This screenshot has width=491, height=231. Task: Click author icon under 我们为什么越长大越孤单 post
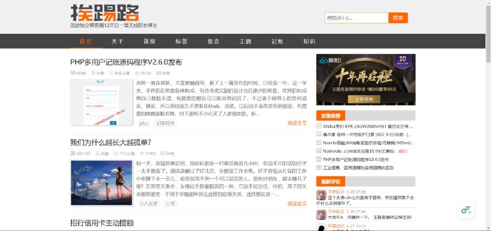tap(98, 154)
